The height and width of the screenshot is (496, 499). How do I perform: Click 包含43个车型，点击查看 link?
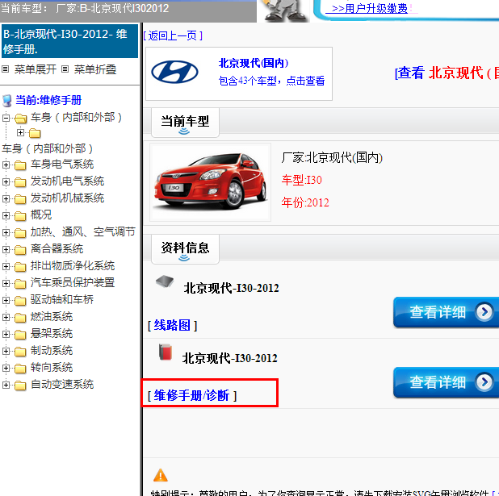coord(271,81)
